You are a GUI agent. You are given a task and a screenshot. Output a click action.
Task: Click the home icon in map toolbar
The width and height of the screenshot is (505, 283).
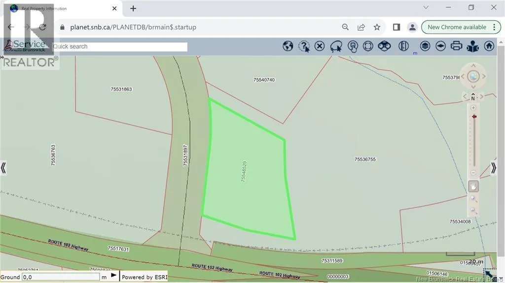click(489, 46)
